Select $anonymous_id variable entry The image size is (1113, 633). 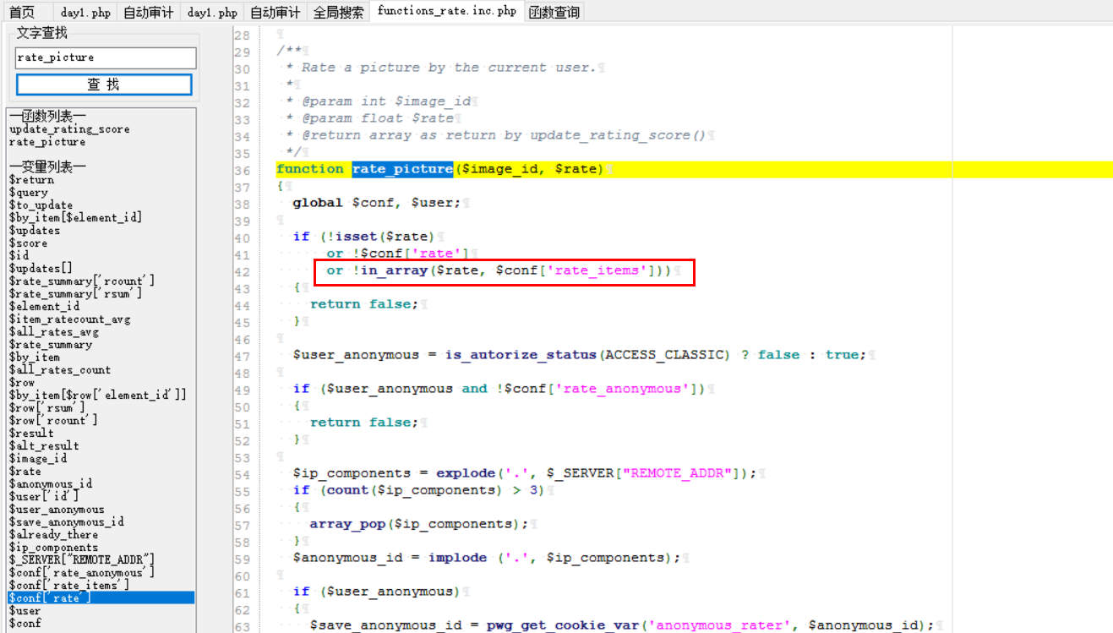(50, 484)
